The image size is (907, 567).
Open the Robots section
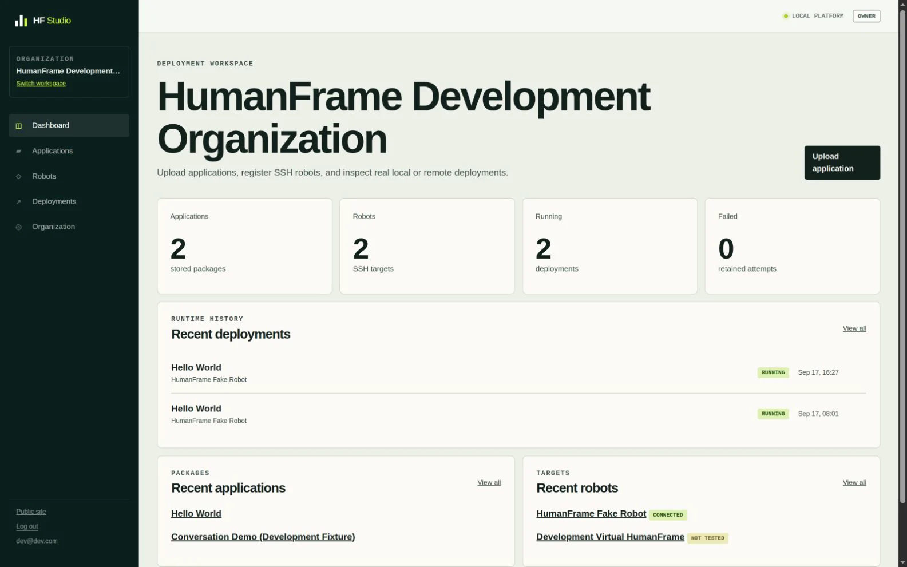coord(69,176)
